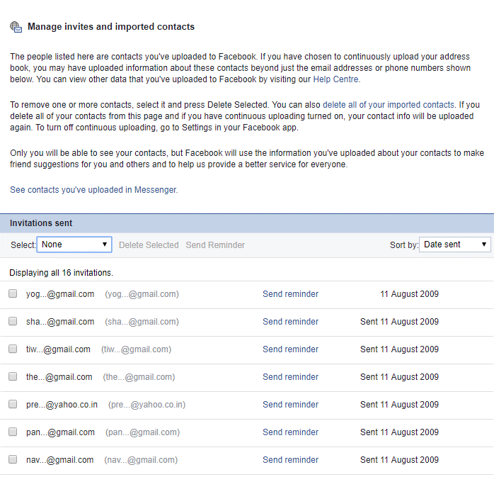
Task: Send reminder to sha...@gmail.com
Action: coord(290,322)
